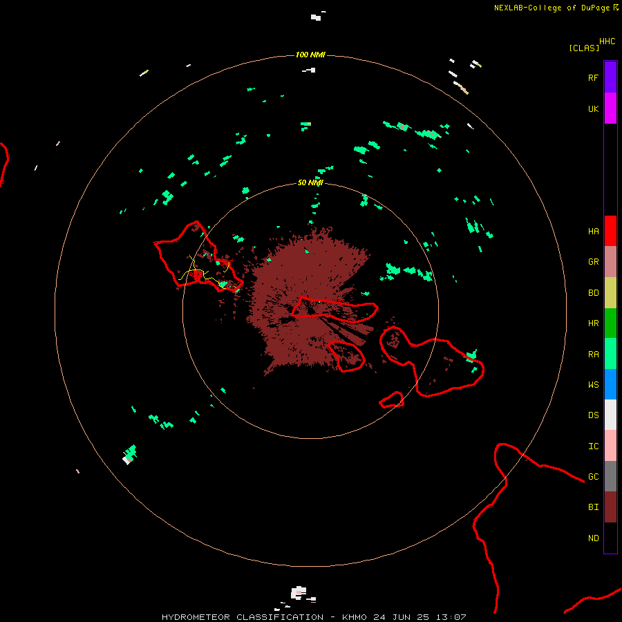The image size is (622, 622).
Task: Click the UK legend label
Action: (x=593, y=109)
